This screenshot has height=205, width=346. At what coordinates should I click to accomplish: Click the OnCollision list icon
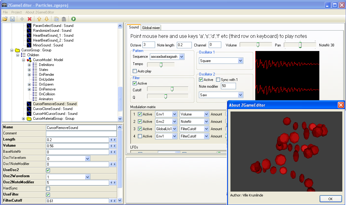(35, 94)
